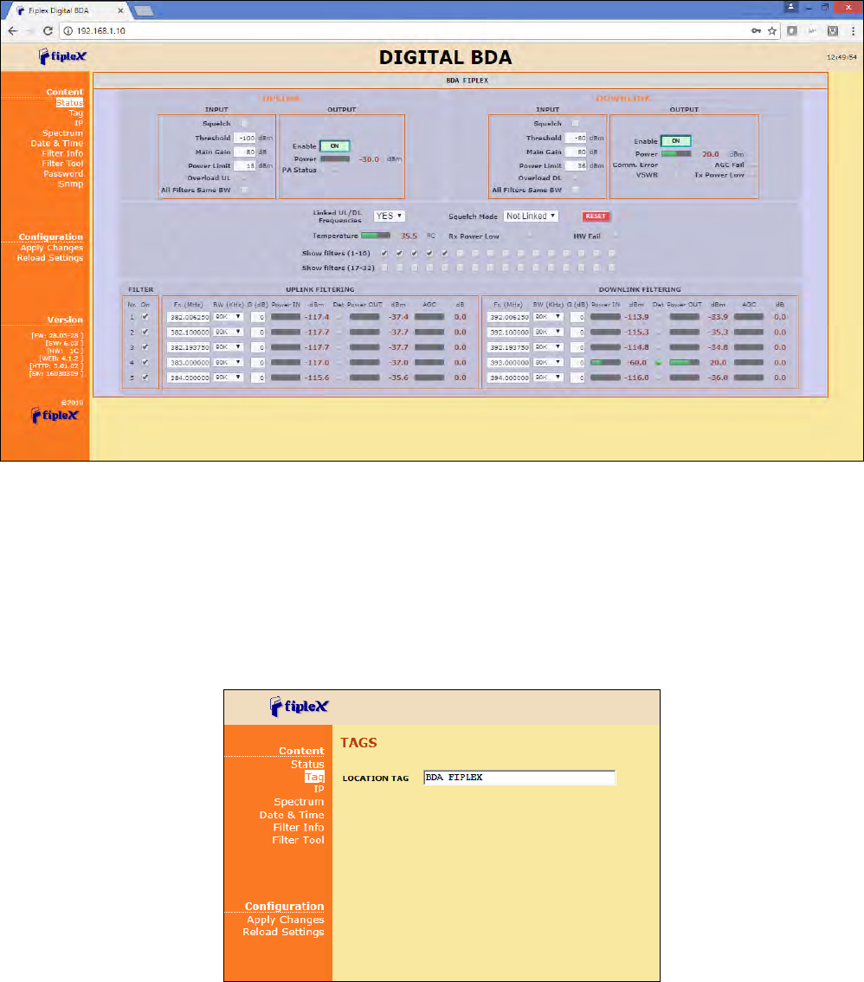Image resolution: width=864 pixels, height=982 pixels.
Task: Toggle the Uplink Squelch checkbox
Action: coord(244,123)
